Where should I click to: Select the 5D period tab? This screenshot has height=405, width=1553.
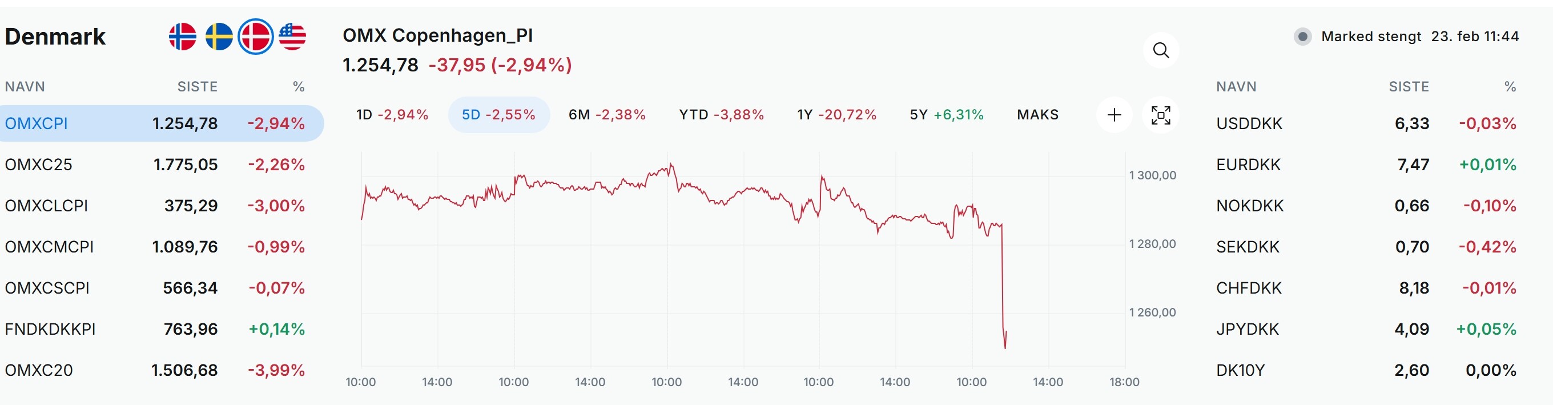(498, 115)
